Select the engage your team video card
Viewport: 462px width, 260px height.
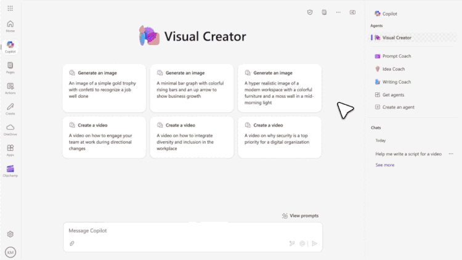tap(104, 137)
